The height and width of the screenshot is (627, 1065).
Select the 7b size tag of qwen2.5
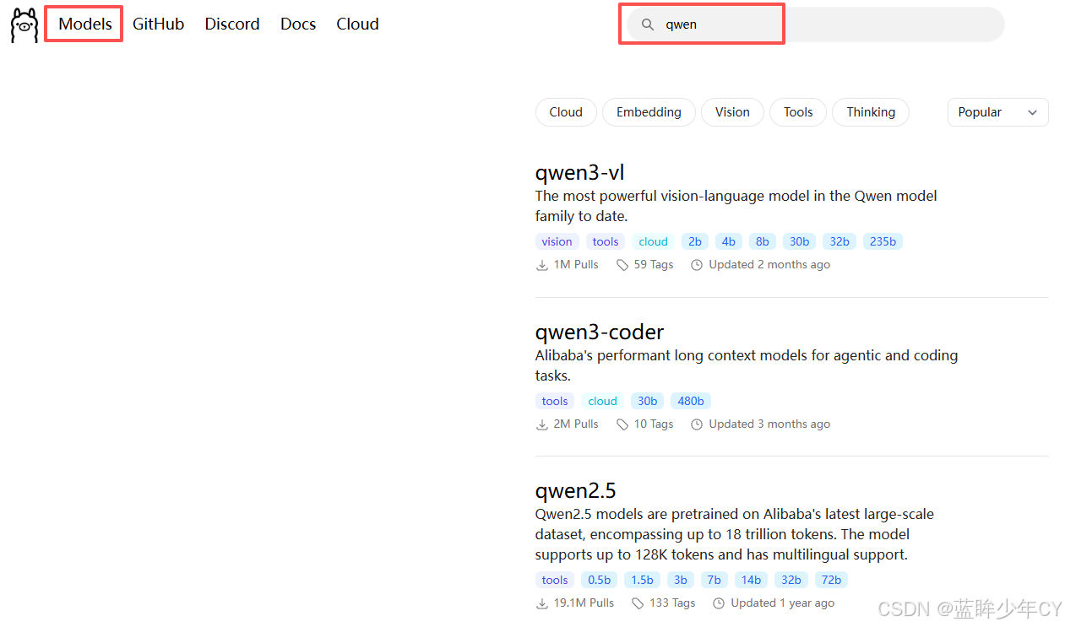click(x=715, y=580)
